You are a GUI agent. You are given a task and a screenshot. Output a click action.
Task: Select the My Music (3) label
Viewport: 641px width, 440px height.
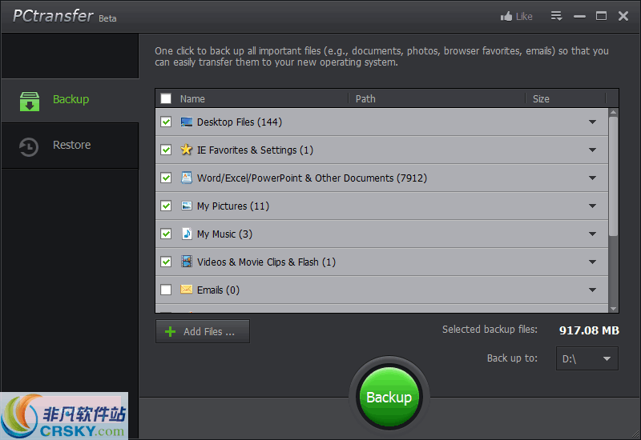(224, 234)
